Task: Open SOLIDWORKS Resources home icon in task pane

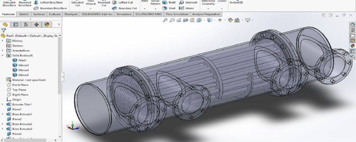Action: pos(352,25)
